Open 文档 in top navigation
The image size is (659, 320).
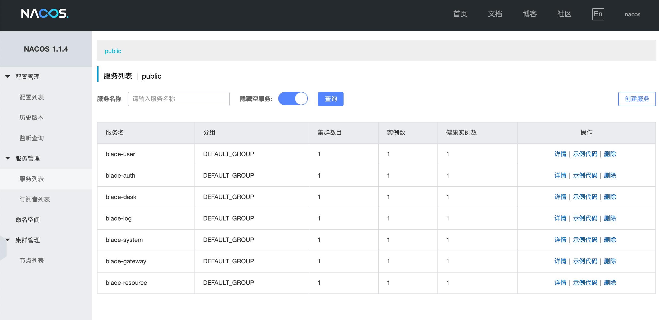click(x=495, y=14)
